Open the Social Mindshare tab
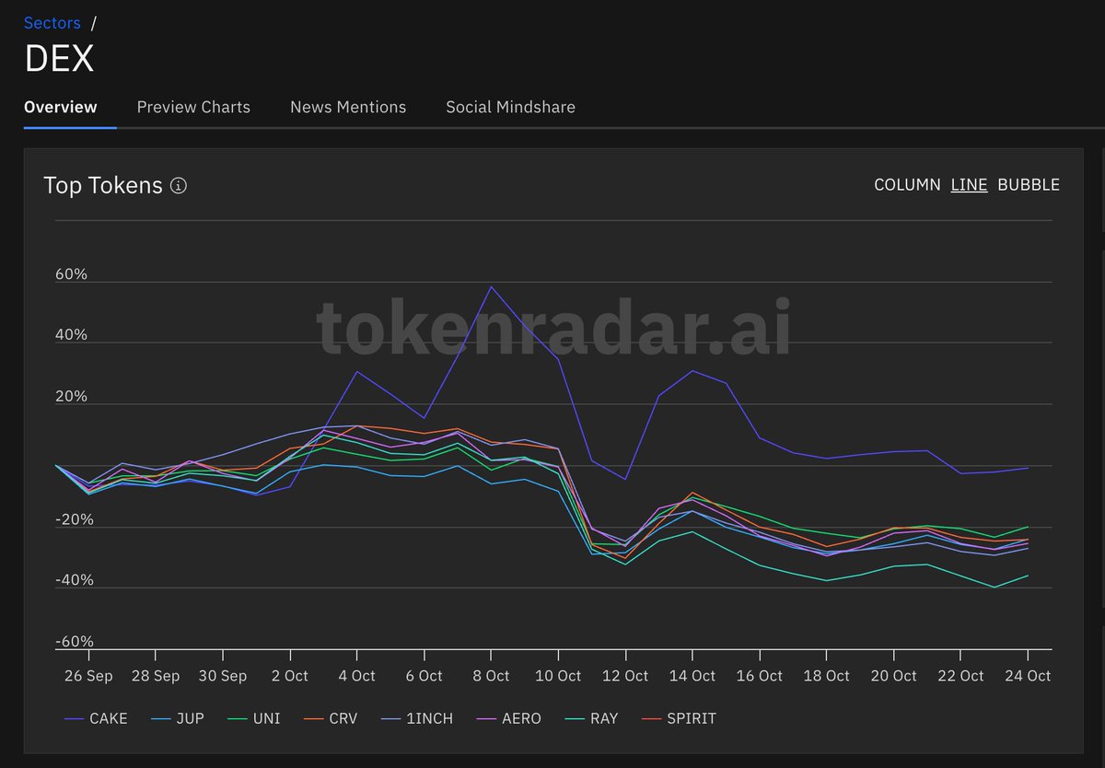The width and height of the screenshot is (1105, 768). [510, 107]
